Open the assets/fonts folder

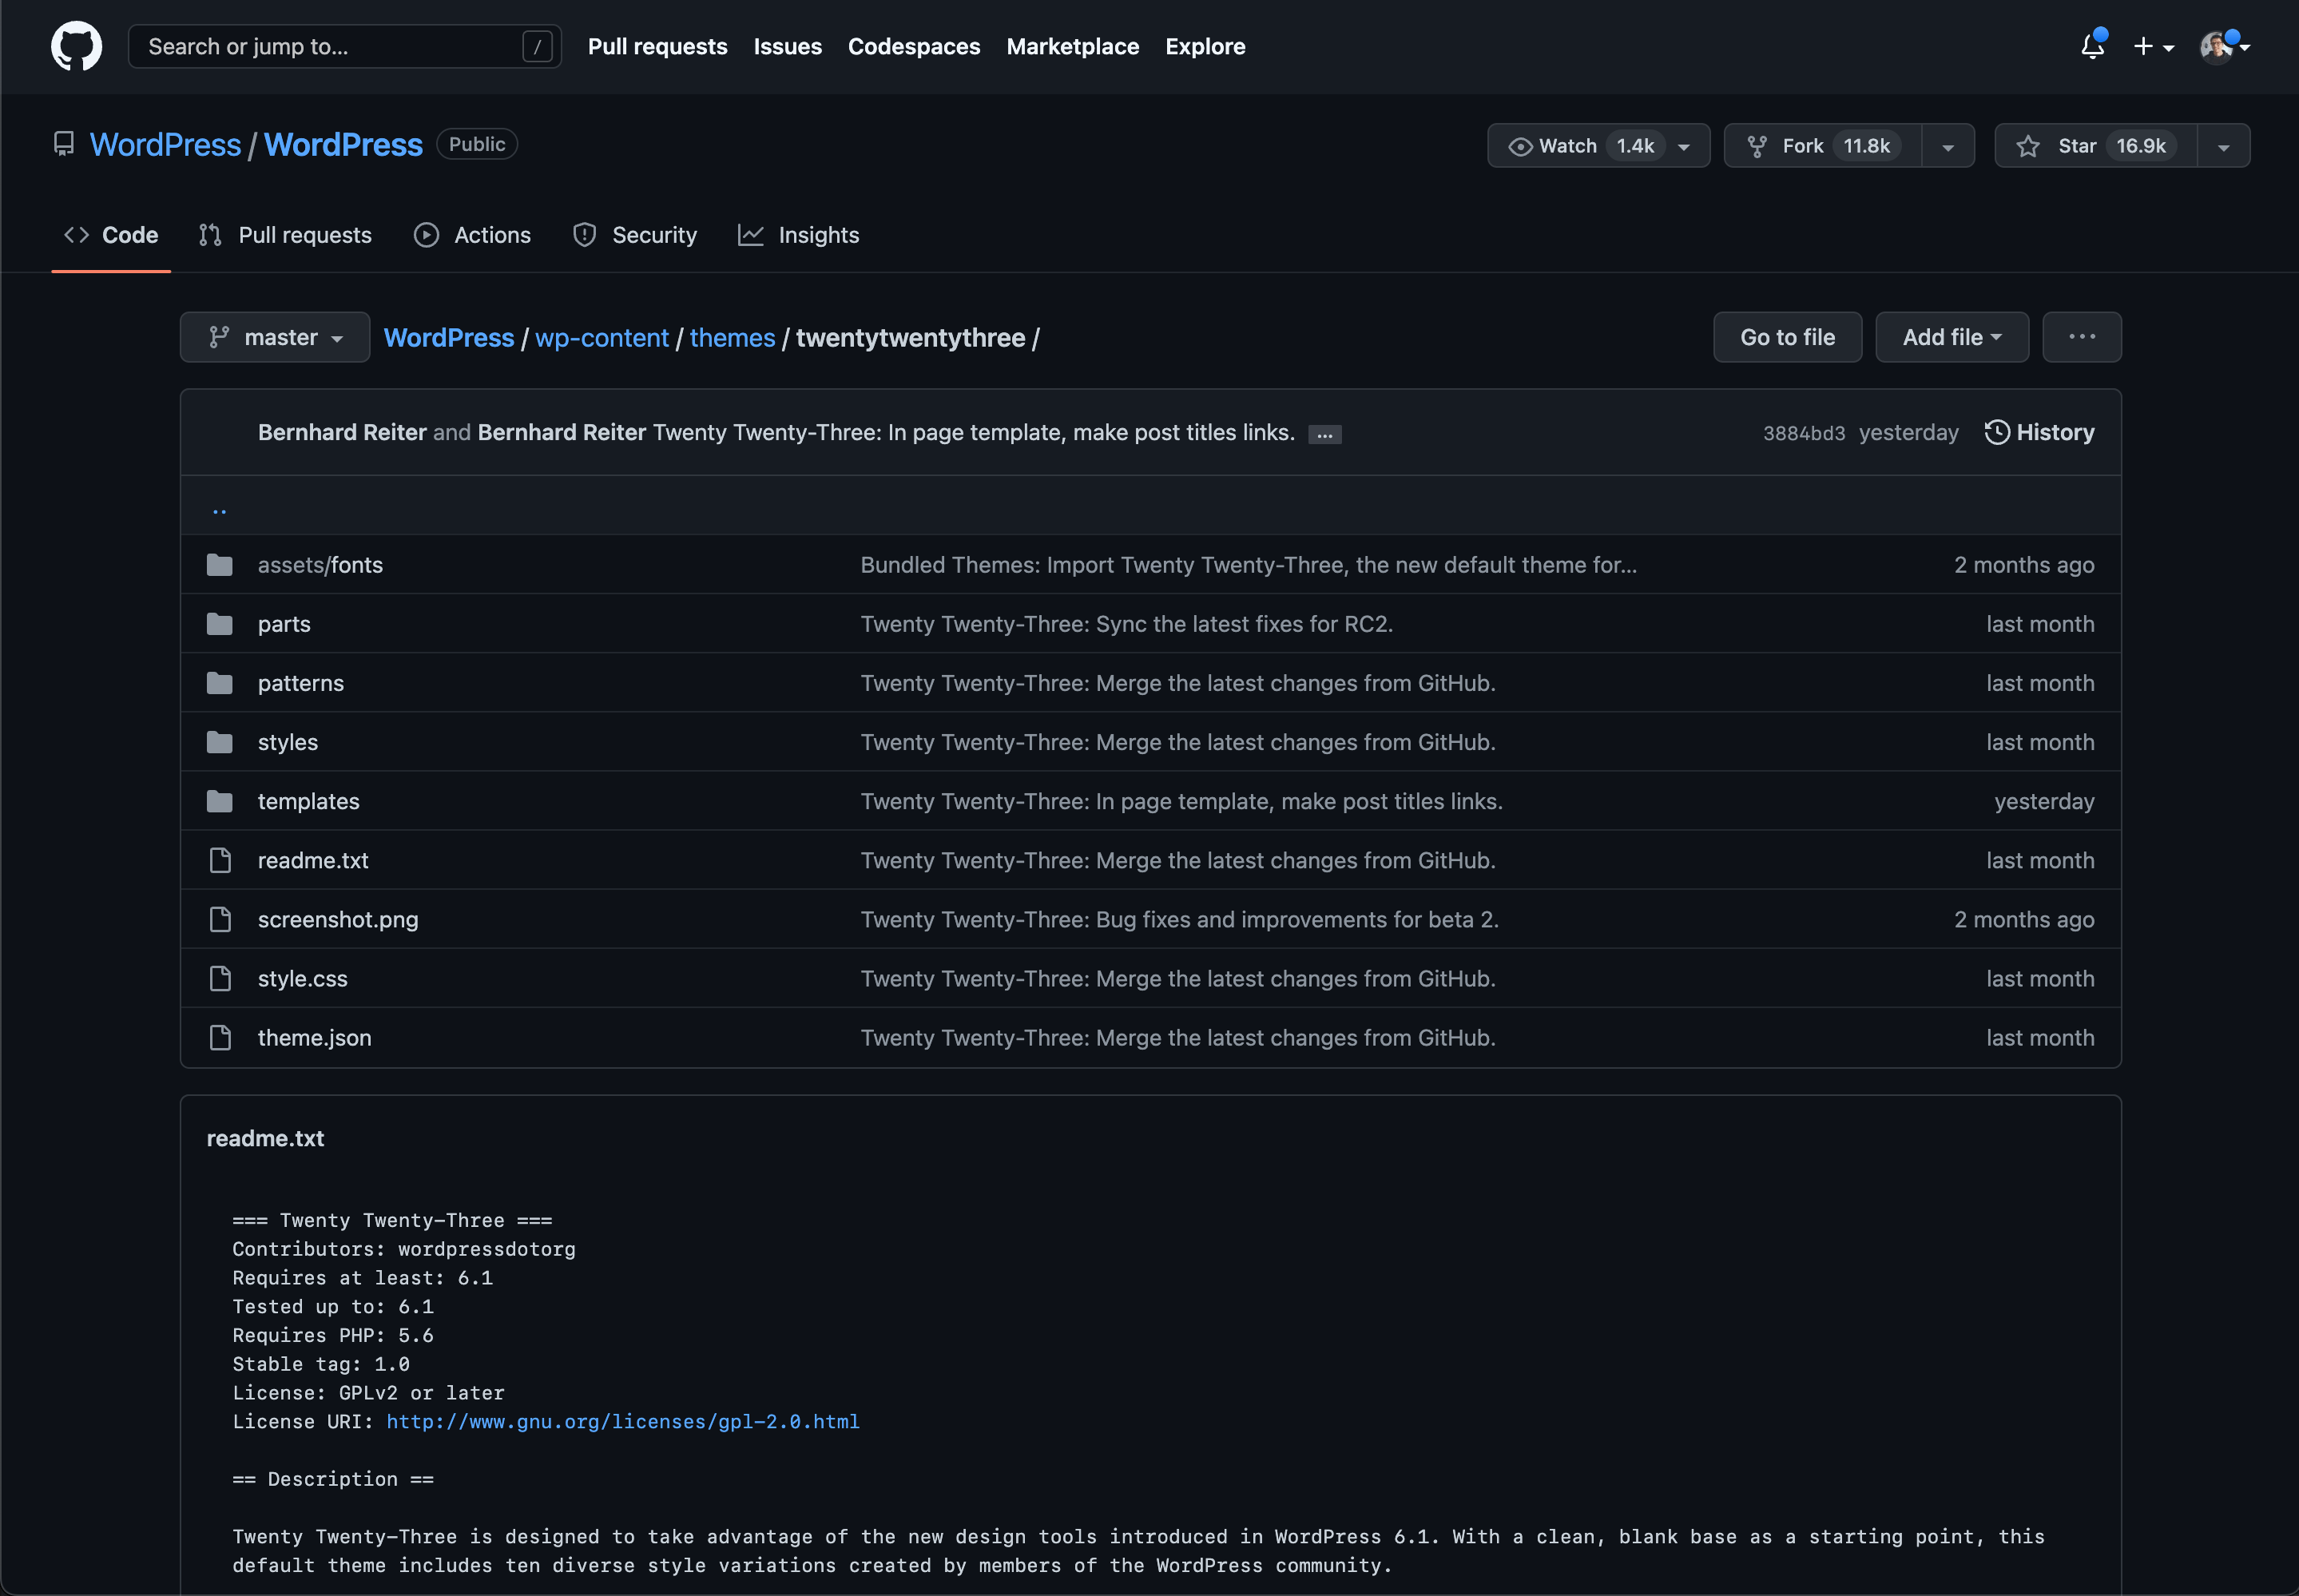coord(320,565)
